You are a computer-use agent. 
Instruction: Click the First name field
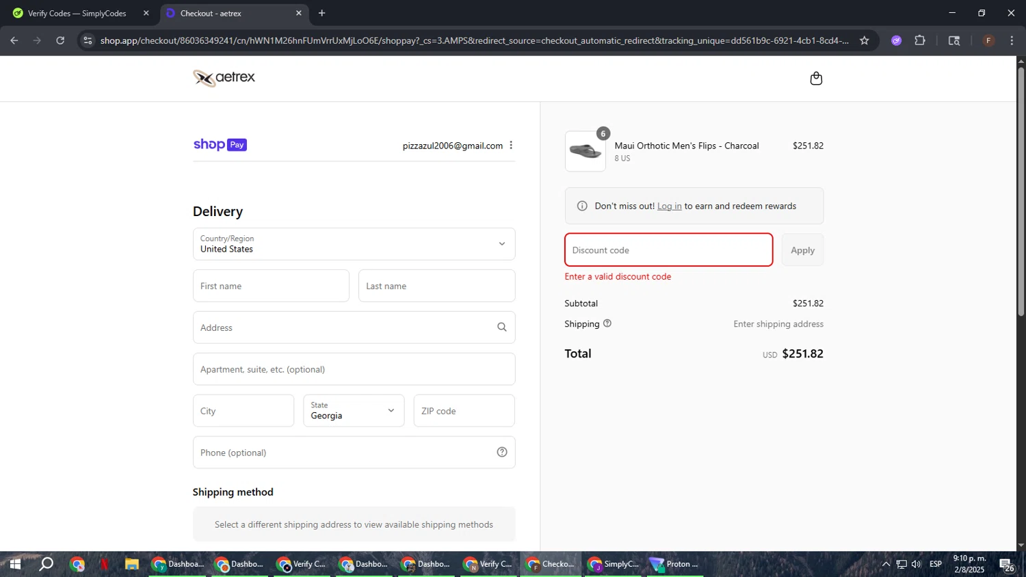coord(271,286)
